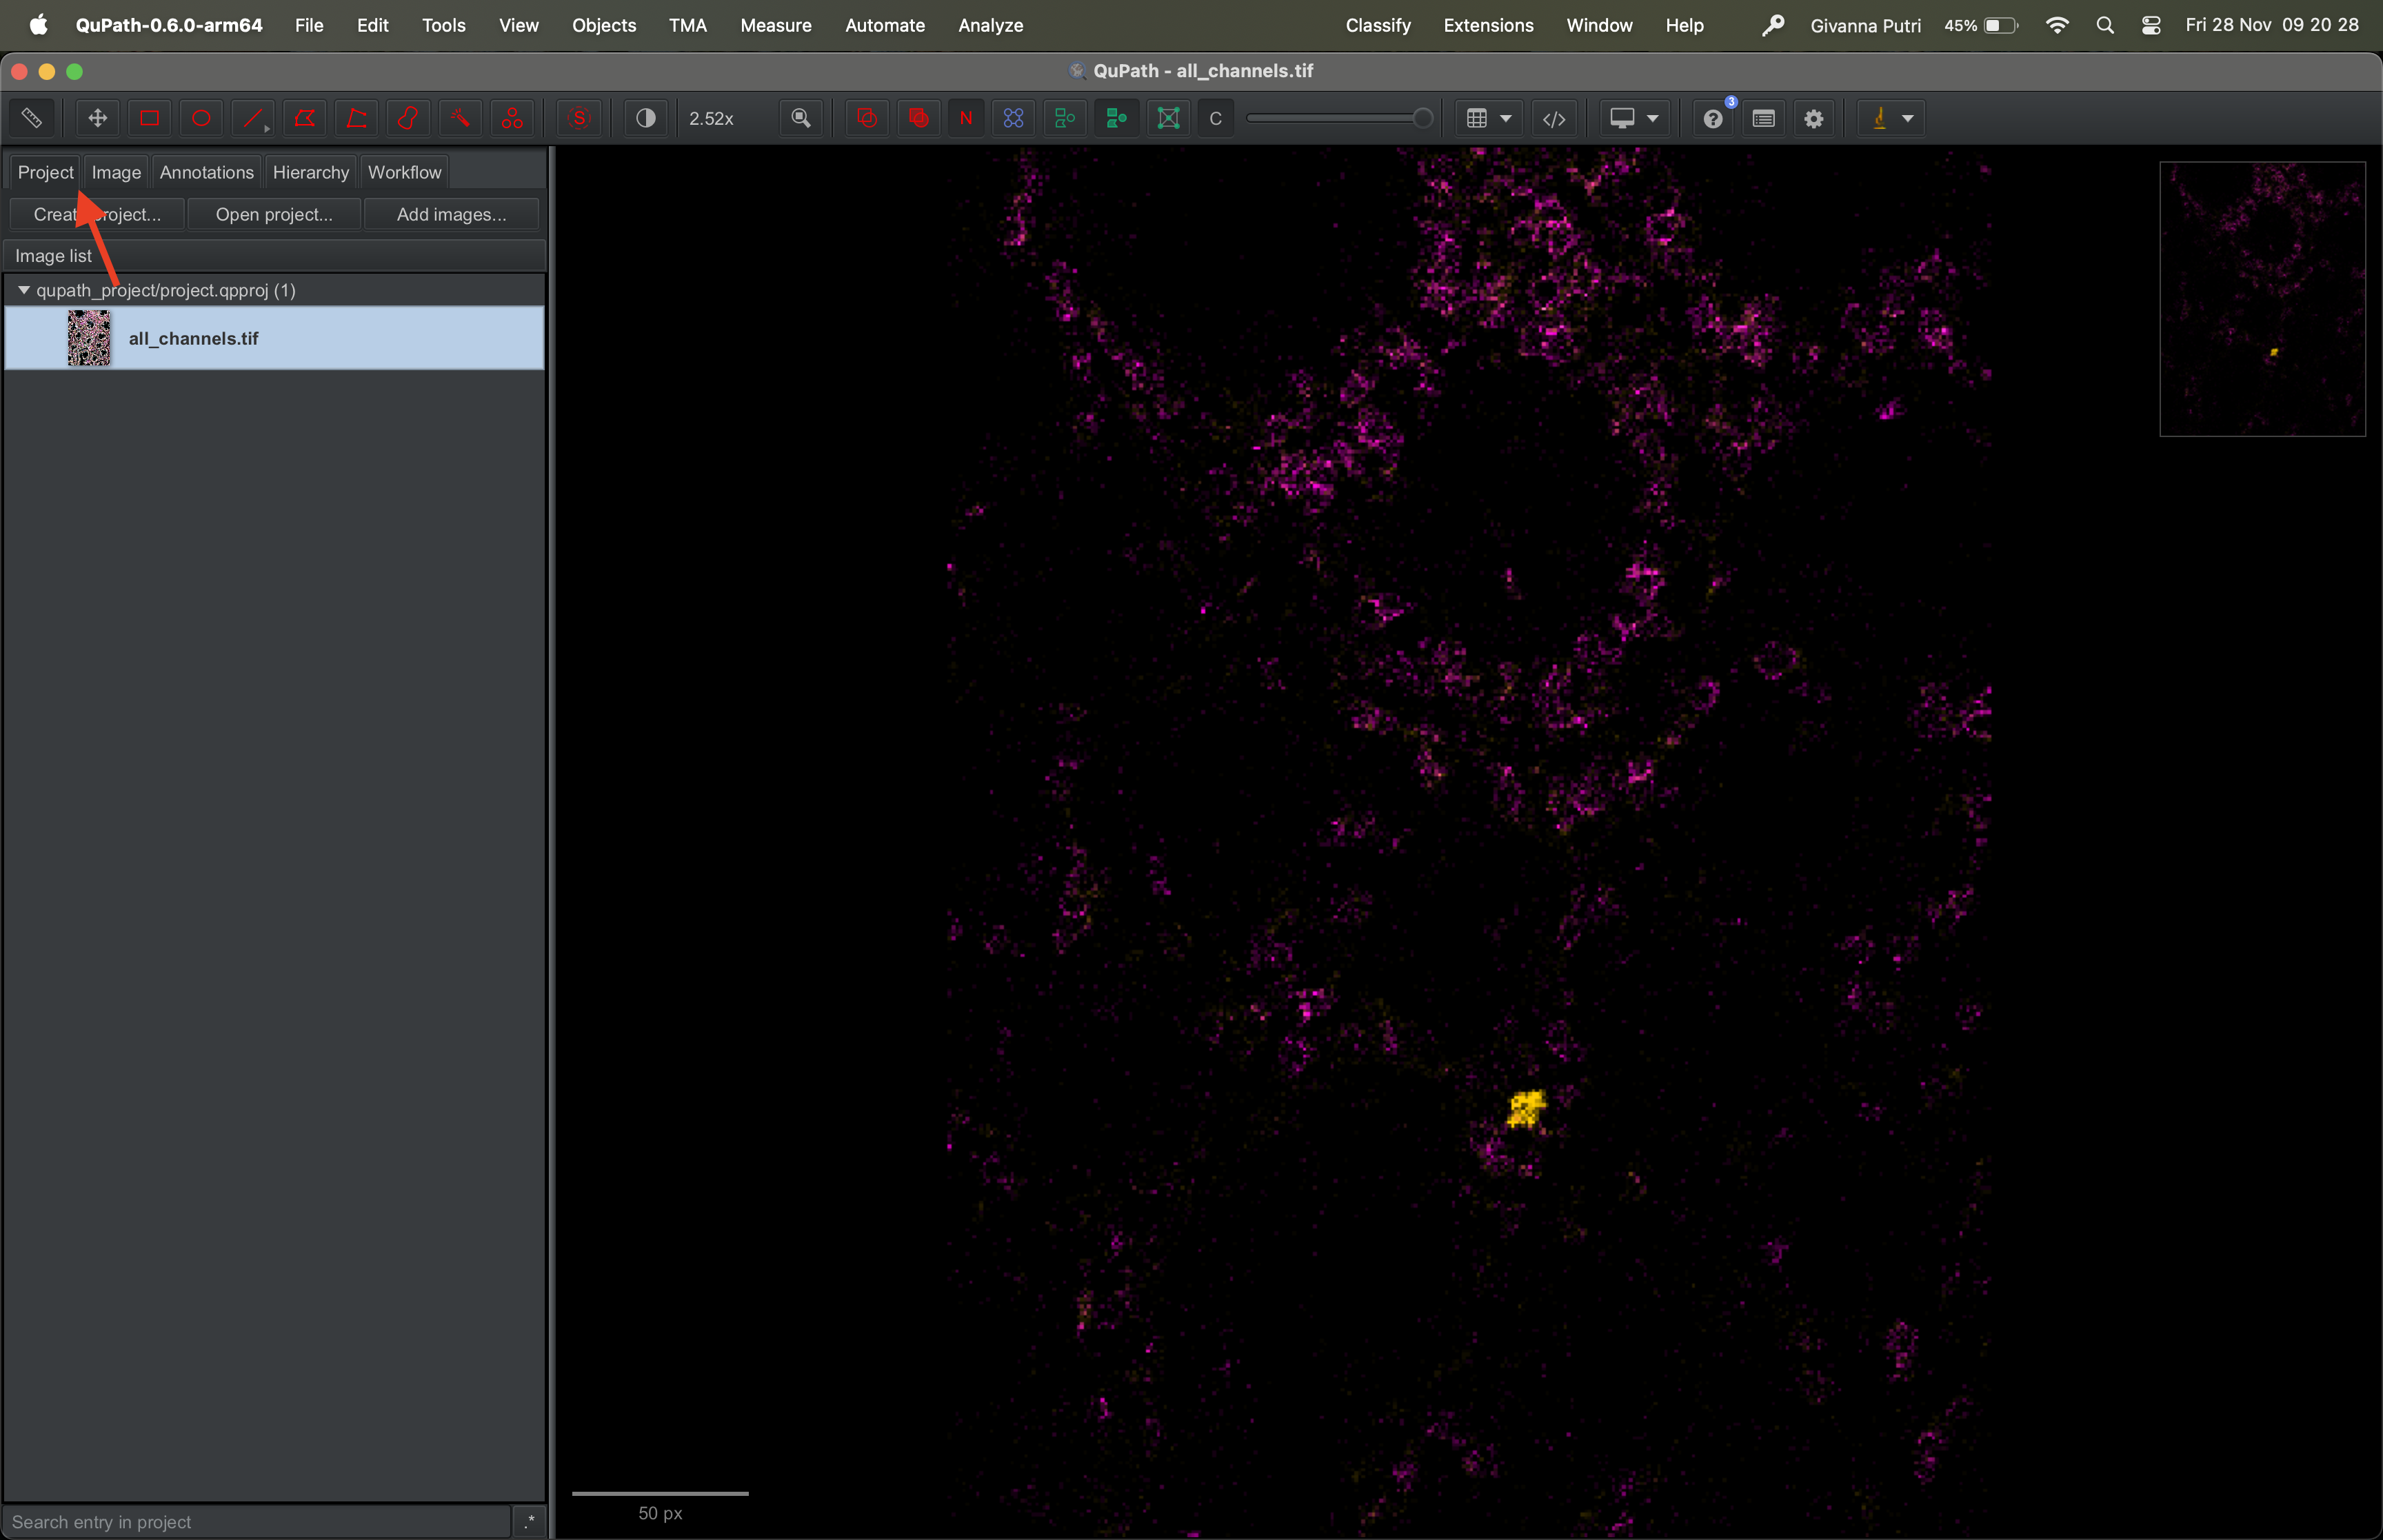Select the Wand tool

tap(460, 118)
